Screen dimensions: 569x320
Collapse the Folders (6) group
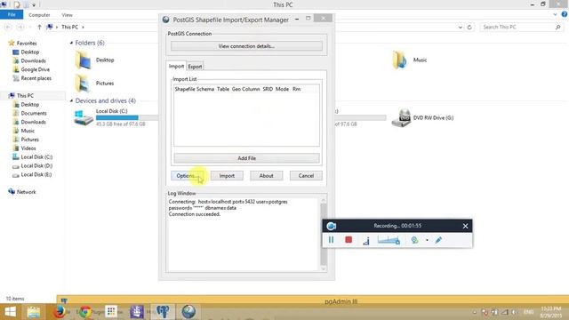[71, 43]
